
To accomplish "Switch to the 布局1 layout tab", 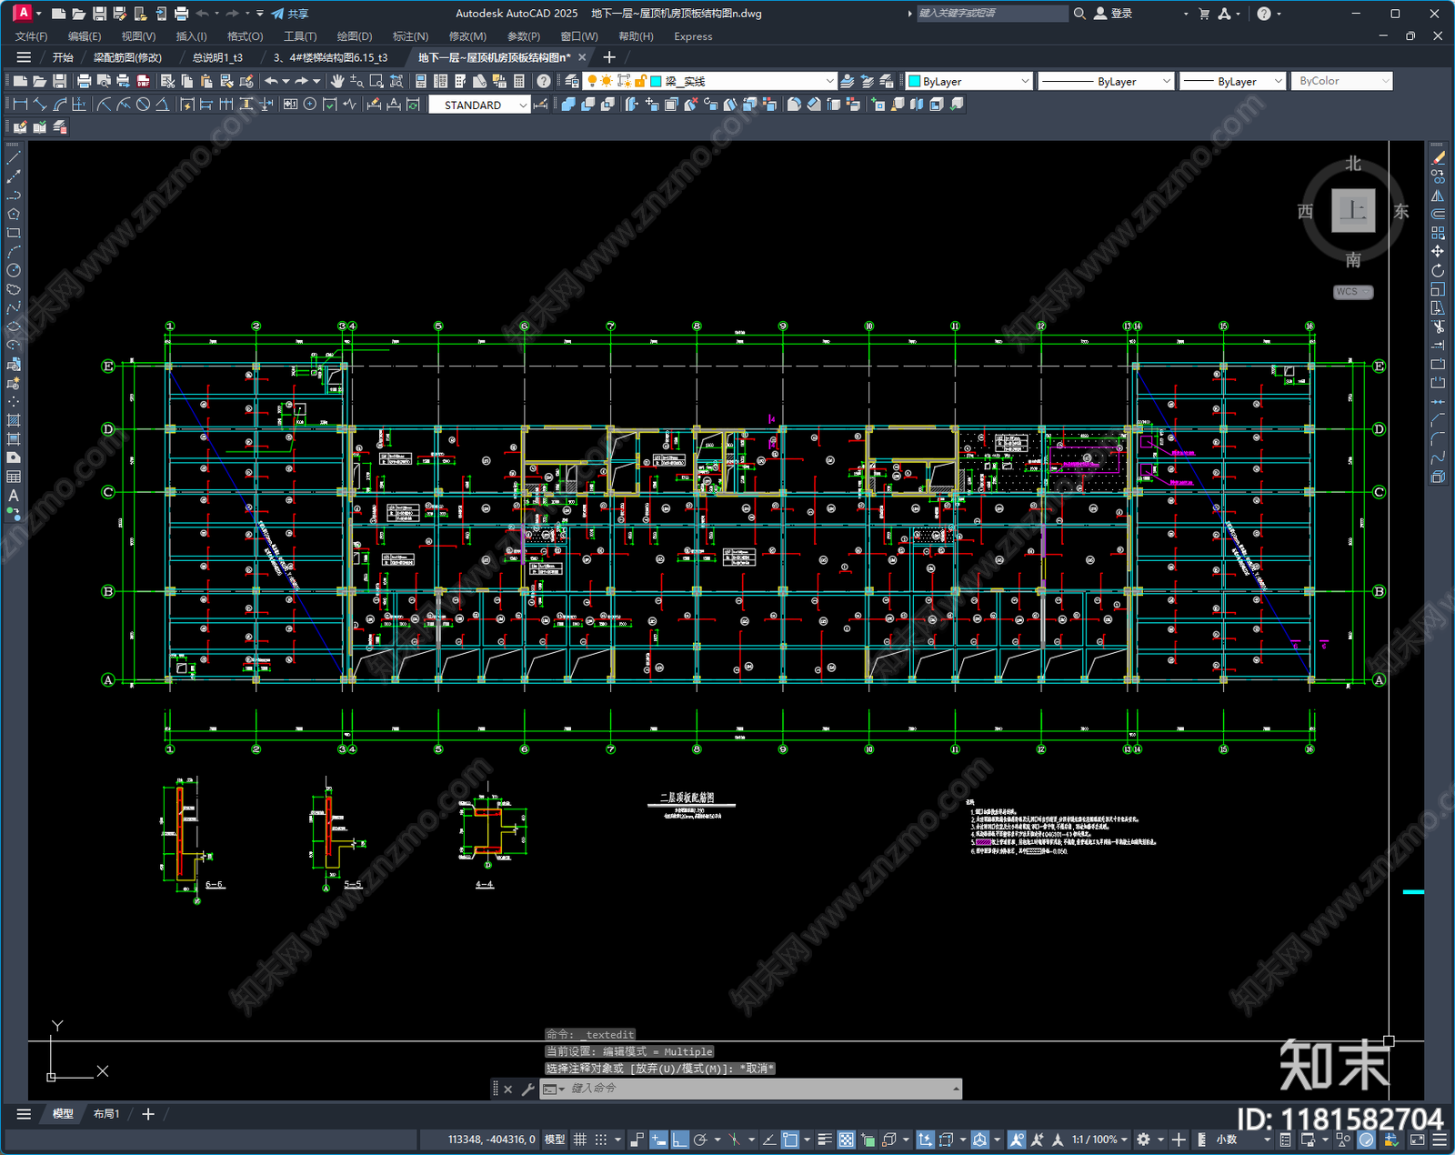I will click(106, 1114).
